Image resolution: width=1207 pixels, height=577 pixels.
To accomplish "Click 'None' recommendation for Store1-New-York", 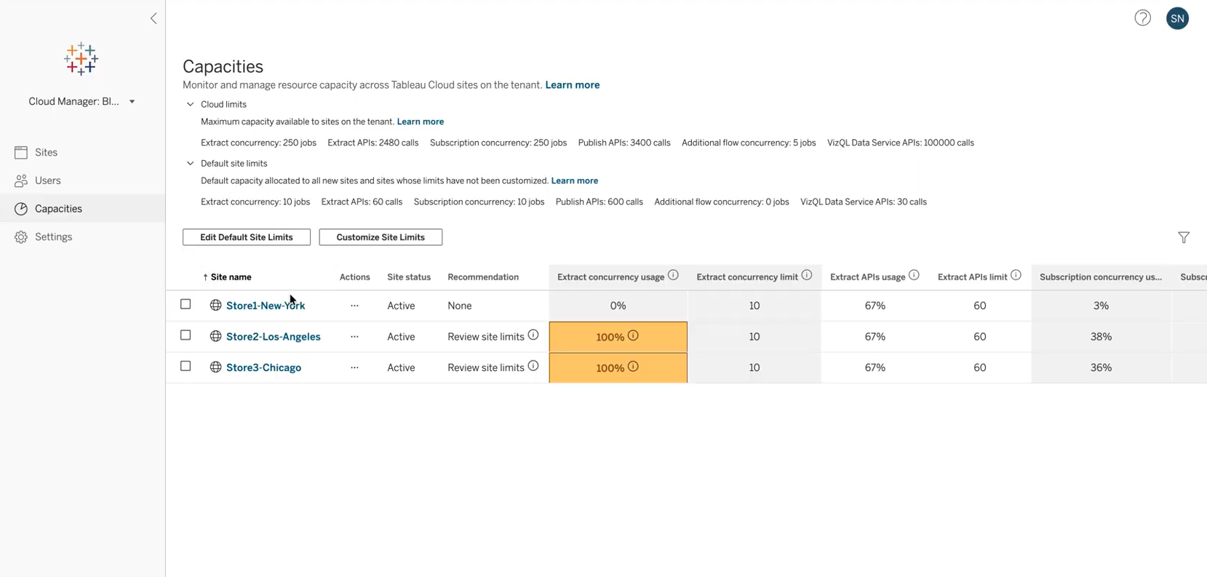I will (x=460, y=306).
